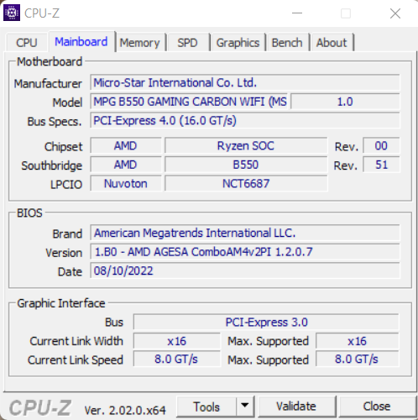
Task: Click BIOS Brand American Megatrends field
Action: [245, 233]
